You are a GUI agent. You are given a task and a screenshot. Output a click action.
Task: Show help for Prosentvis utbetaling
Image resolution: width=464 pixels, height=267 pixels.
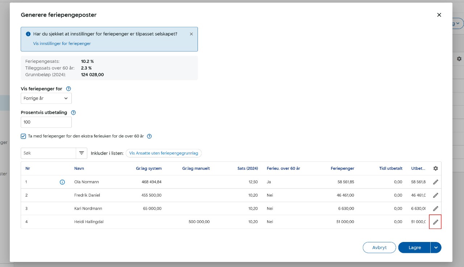click(x=74, y=112)
